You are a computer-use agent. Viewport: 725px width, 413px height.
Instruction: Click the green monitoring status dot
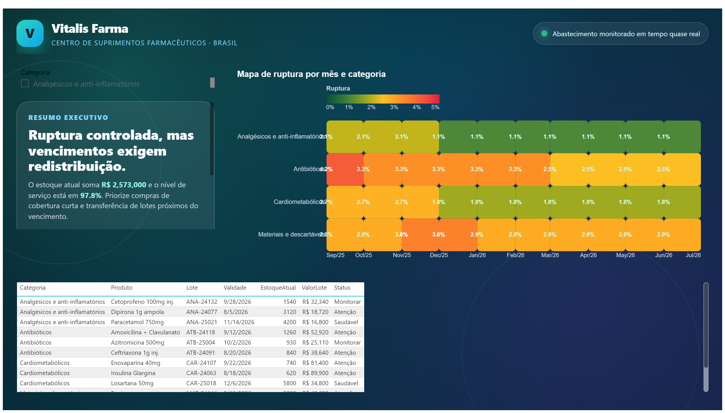click(544, 33)
